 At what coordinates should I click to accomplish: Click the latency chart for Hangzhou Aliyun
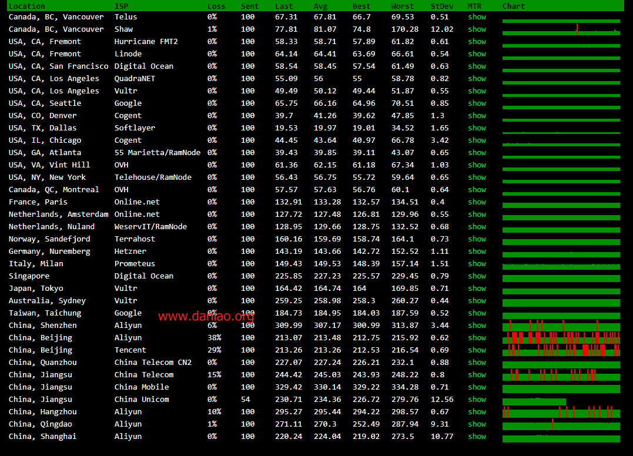click(561, 412)
